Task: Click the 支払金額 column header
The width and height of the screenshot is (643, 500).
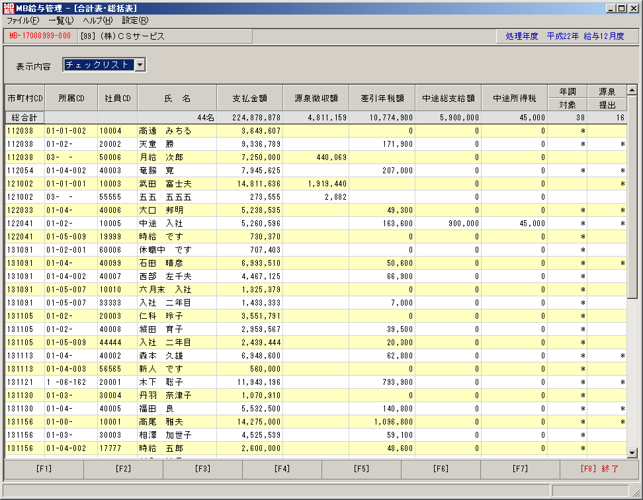Action: pyautogui.click(x=250, y=99)
